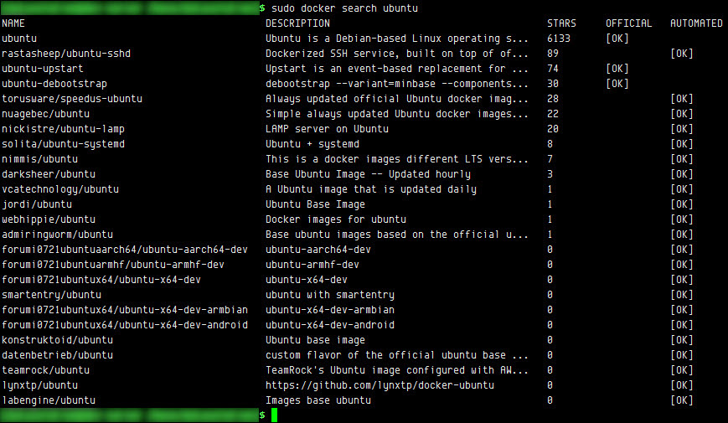Click description 'A Ubuntu image that is updated daily'
The image size is (728, 423).
click(x=371, y=189)
